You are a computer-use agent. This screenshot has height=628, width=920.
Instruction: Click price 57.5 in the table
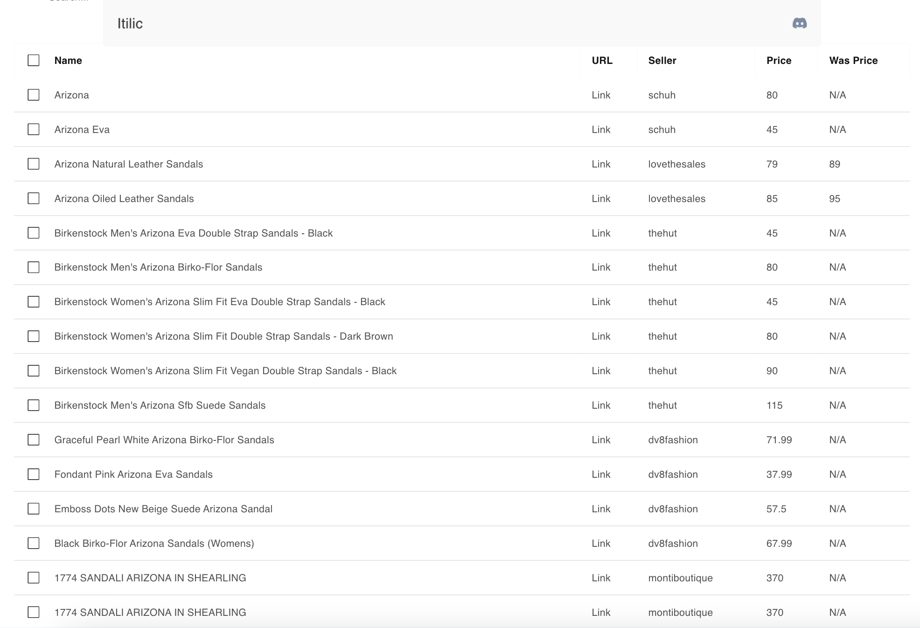(776, 509)
